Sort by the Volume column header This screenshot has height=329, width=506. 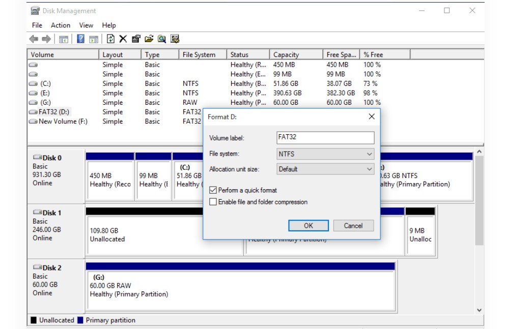pyautogui.click(x=63, y=54)
